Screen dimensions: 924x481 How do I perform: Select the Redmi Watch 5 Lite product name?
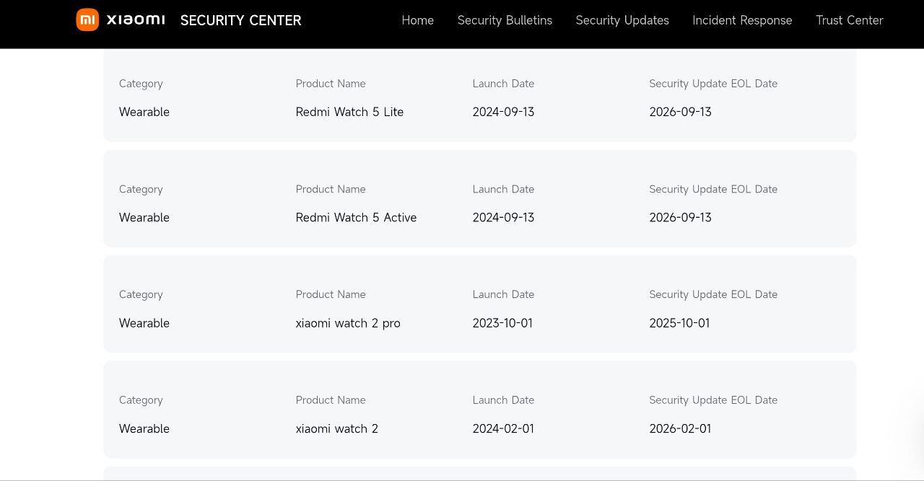[x=349, y=112]
